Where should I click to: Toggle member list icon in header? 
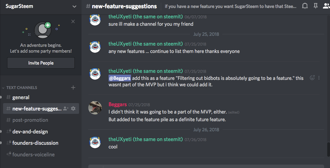point(326,6)
